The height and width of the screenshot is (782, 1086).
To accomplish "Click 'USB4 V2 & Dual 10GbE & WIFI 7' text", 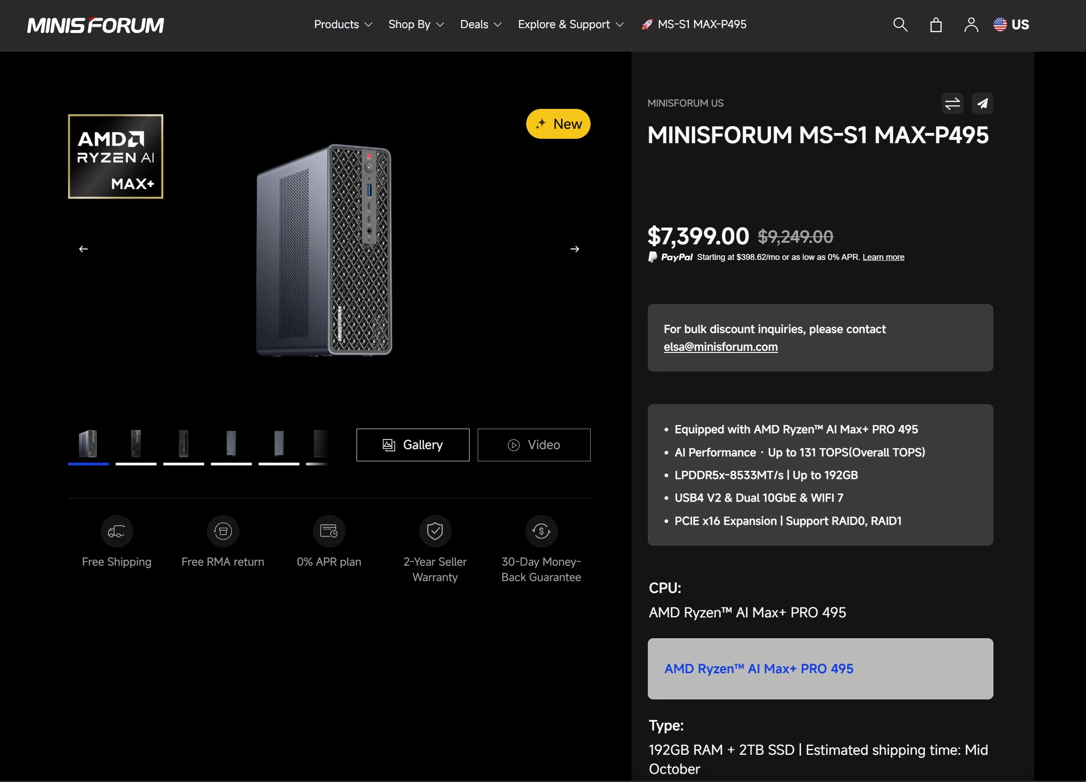I will point(759,498).
